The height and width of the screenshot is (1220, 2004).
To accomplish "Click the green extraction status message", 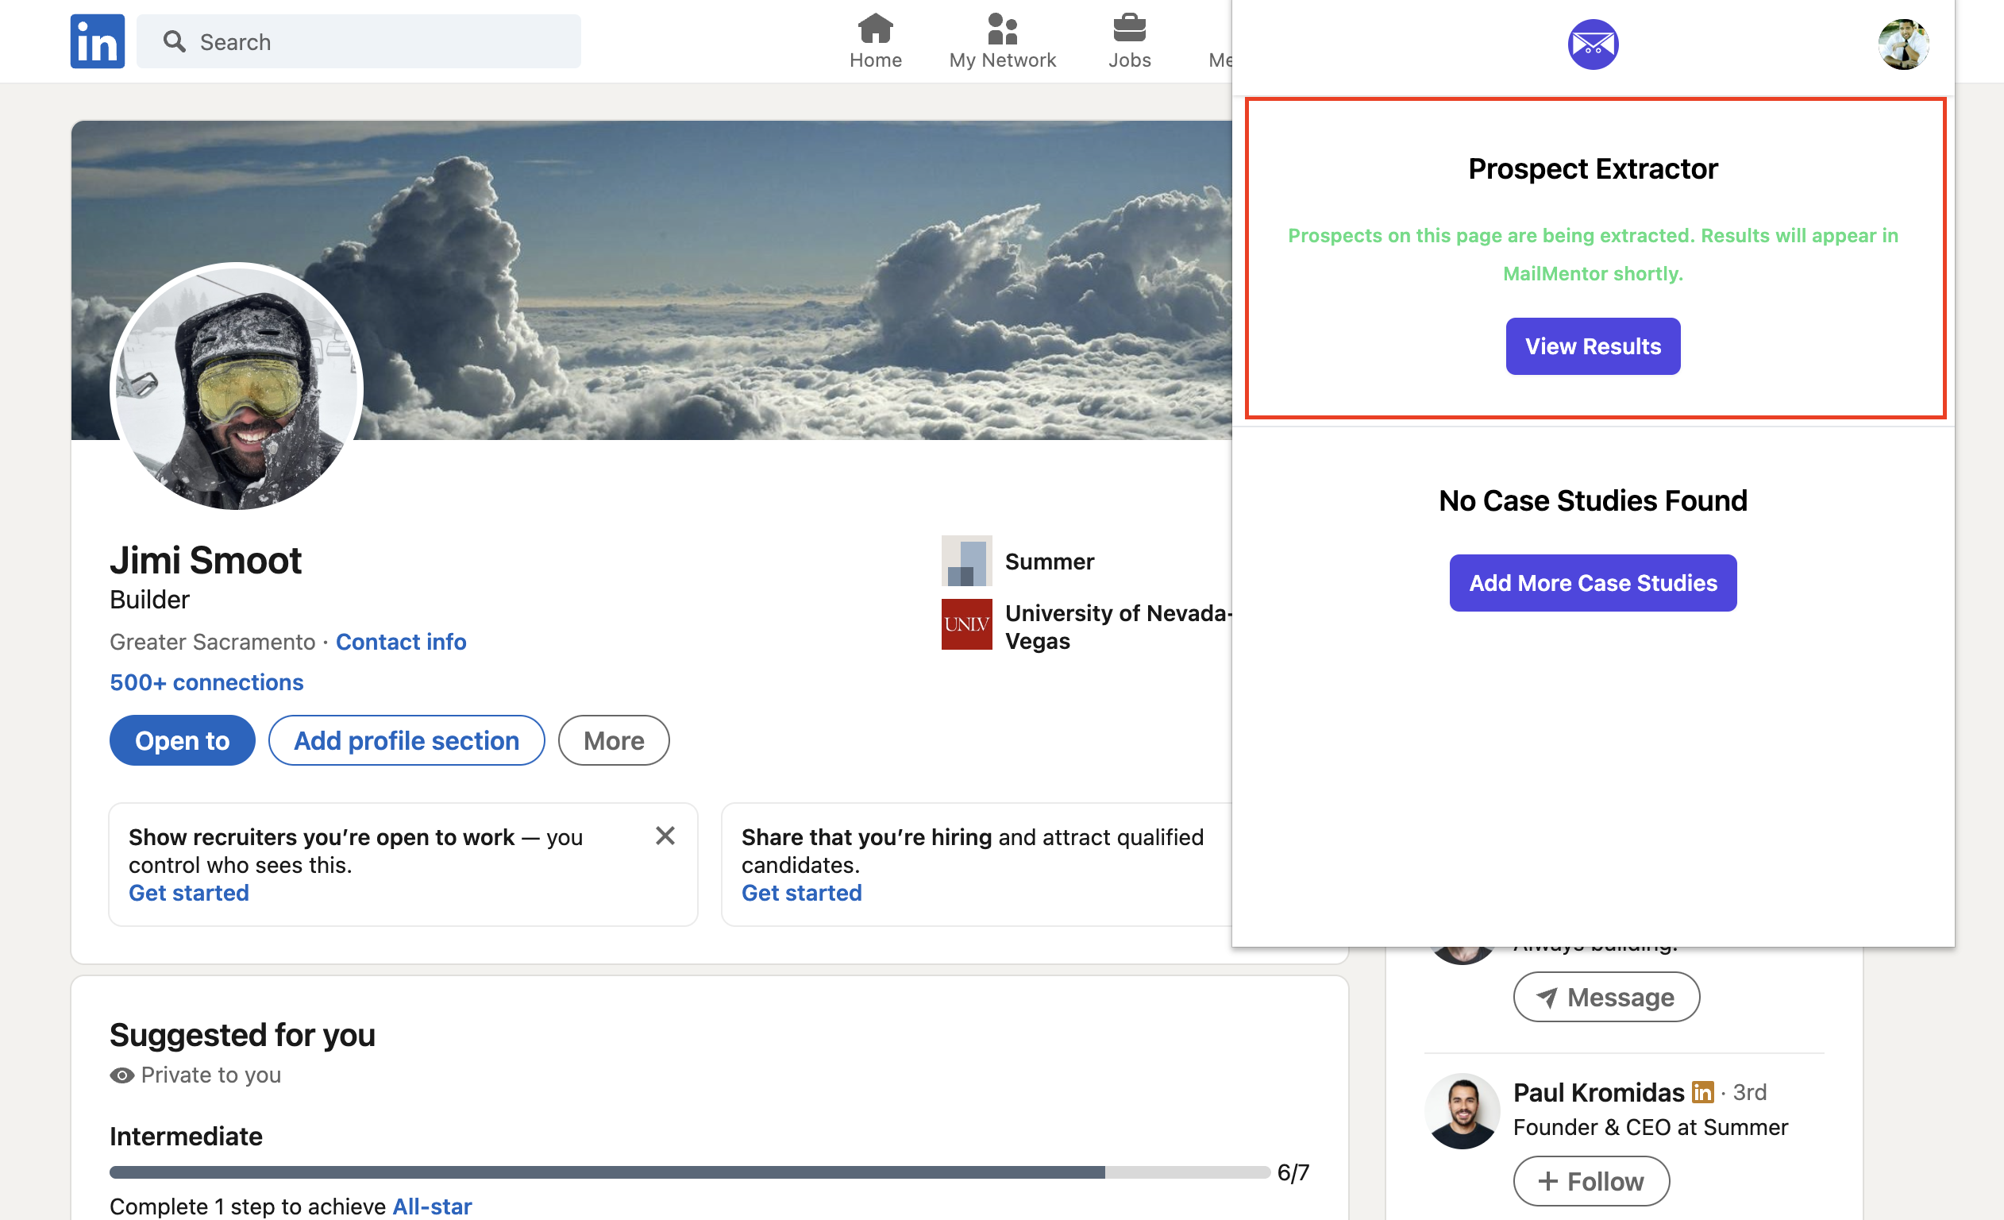I will 1593,255.
